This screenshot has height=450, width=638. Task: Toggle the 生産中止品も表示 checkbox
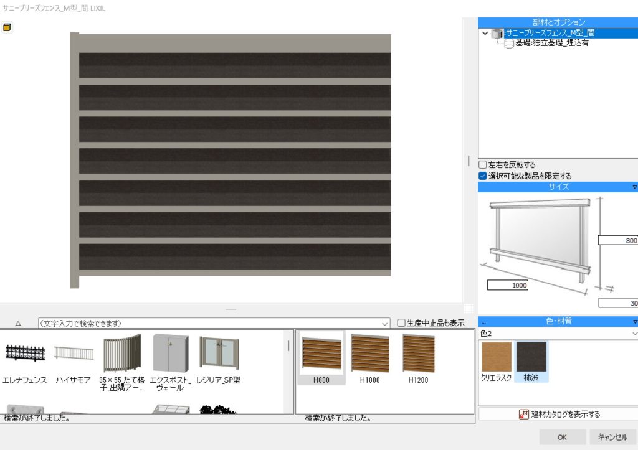pyautogui.click(x=401, y=322)
